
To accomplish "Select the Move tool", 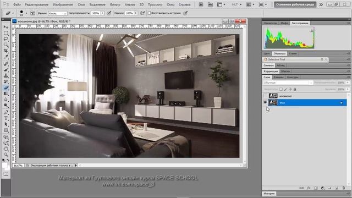I will click(x=6, y=27).
